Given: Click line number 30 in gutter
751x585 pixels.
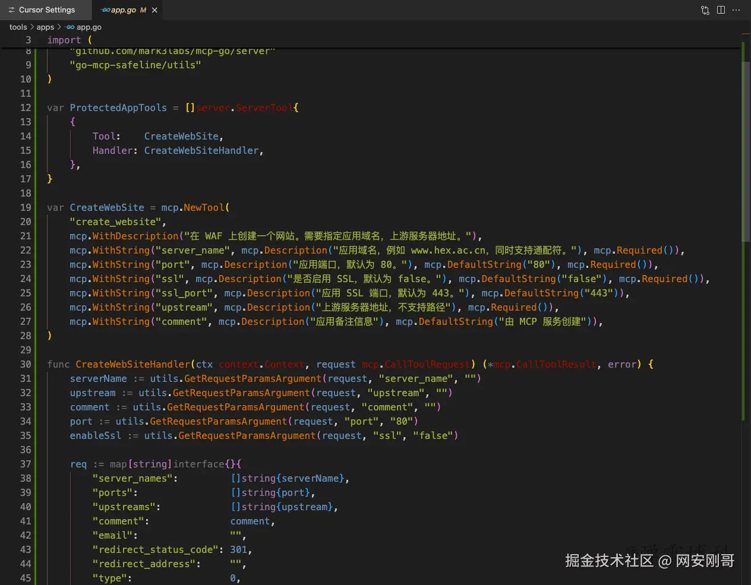Looking at the screenshot, I should tap(26, 365).
